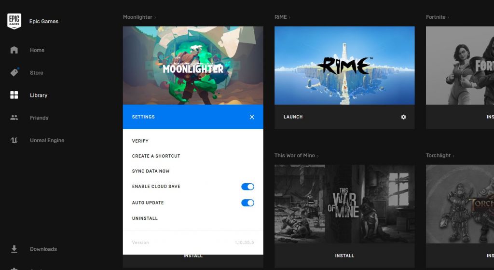Screen dimensions: 494x270
Task: Select Library in the sidebar
Action: click(x=39, y=95)
